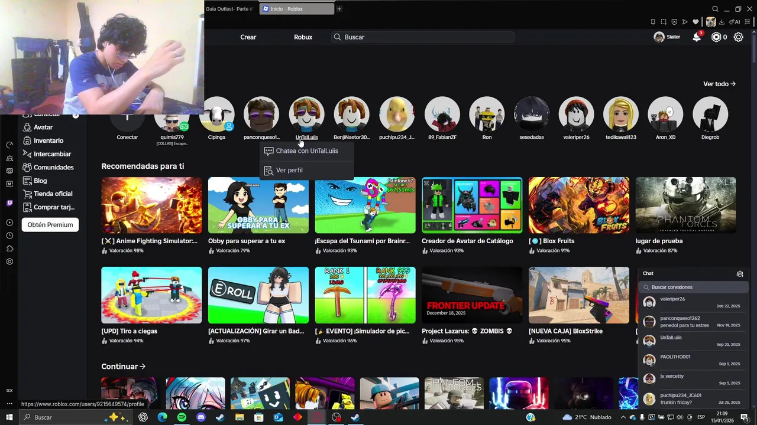Open the Easy Setup sliders icon
Viewport: 757px width, 425px height.
pos(748,22)
